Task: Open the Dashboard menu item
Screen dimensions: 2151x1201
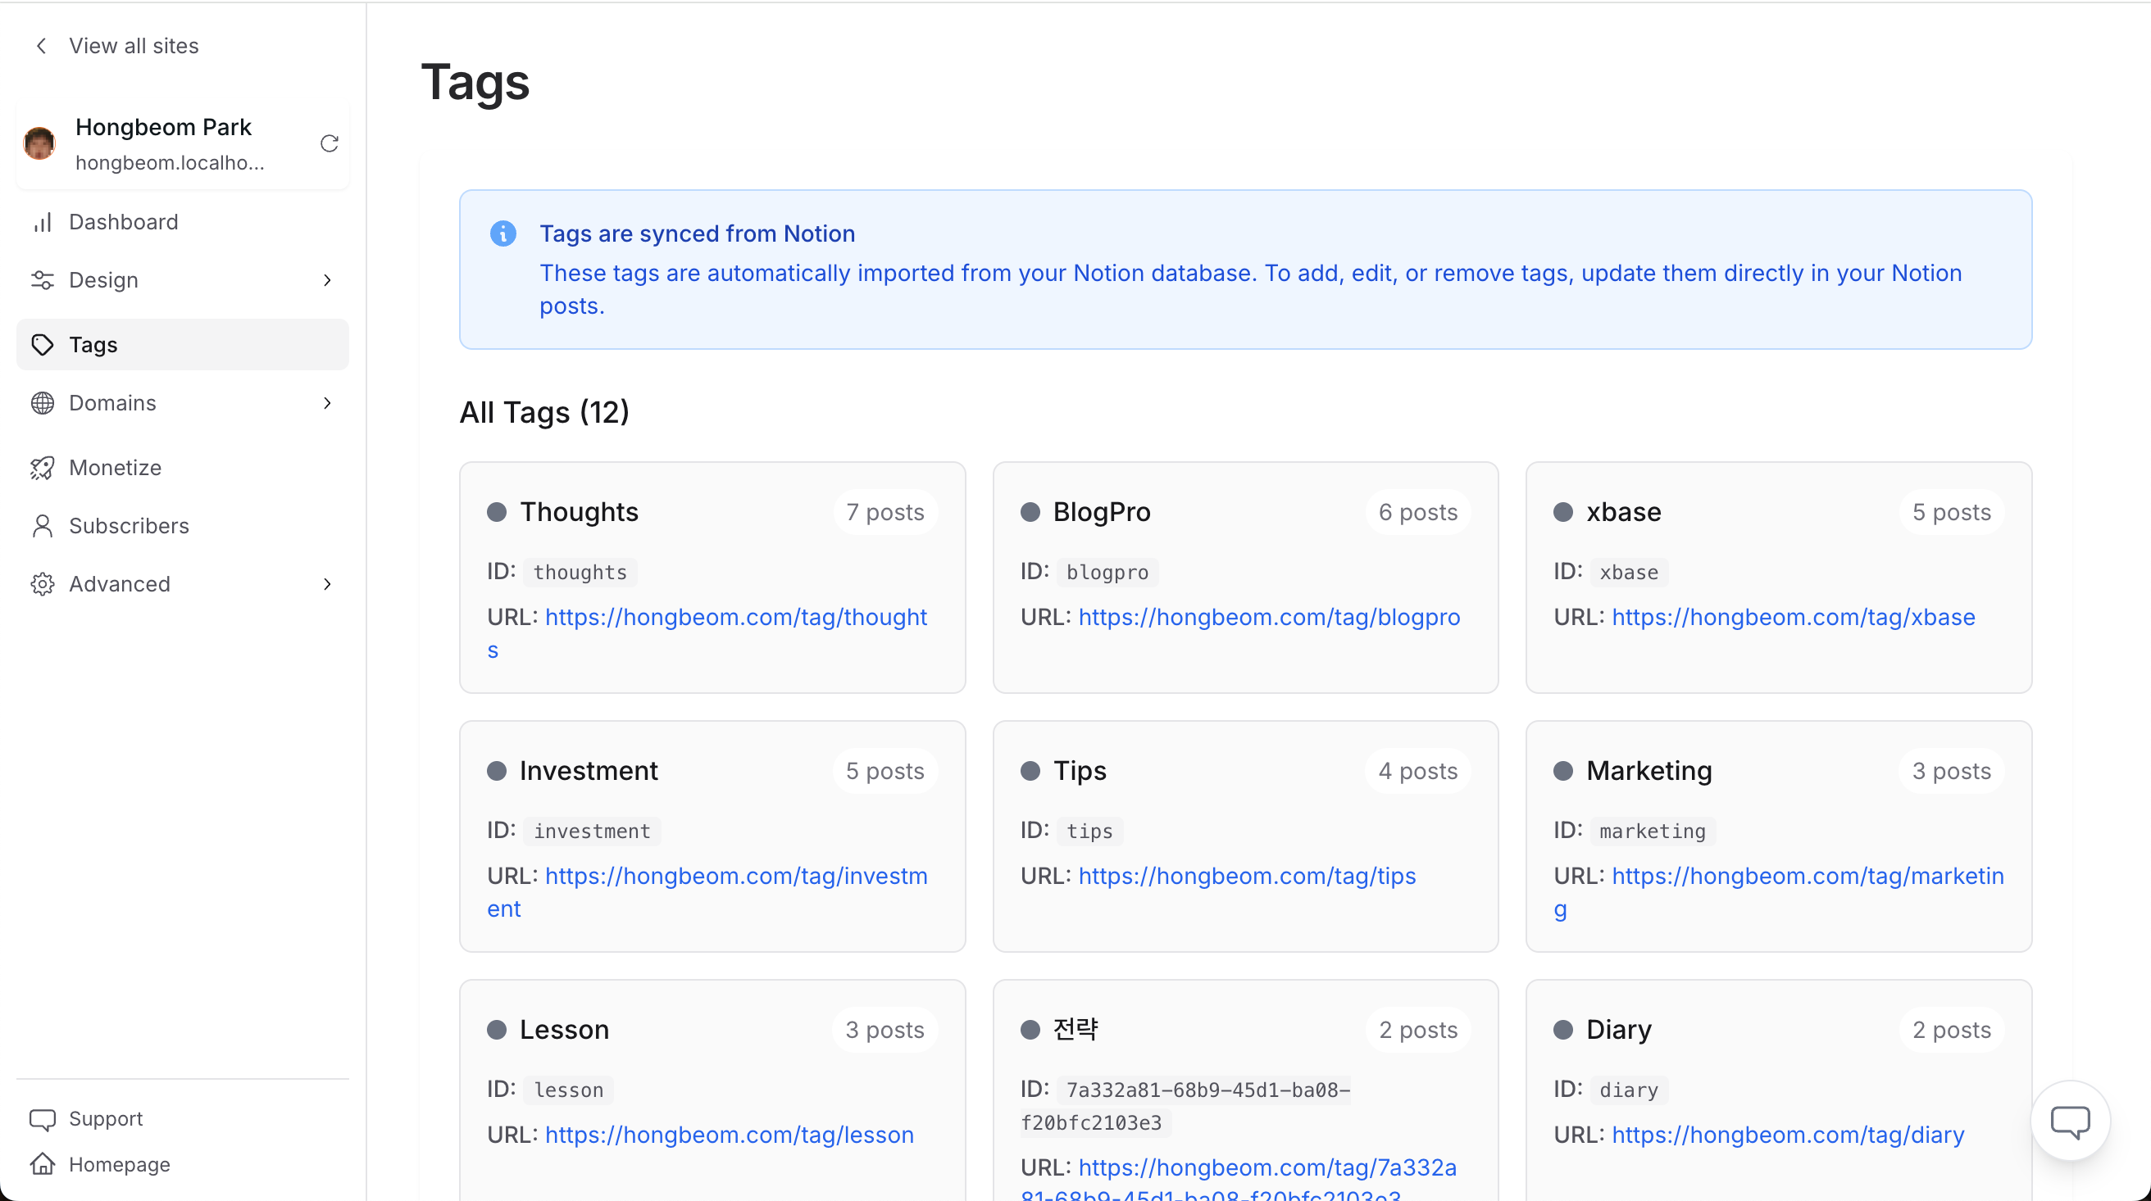Action: pos(183,222)
